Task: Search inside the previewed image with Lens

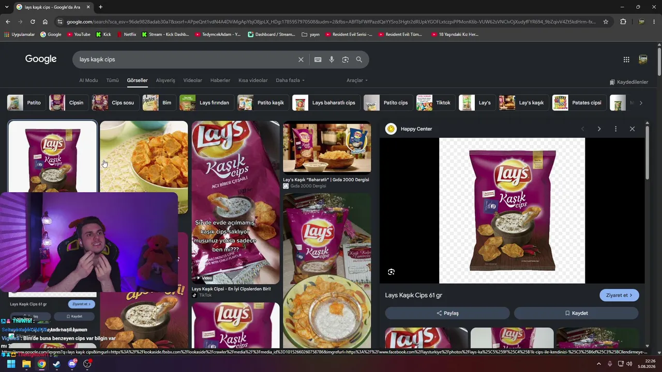Action: (x=392, y=272)
